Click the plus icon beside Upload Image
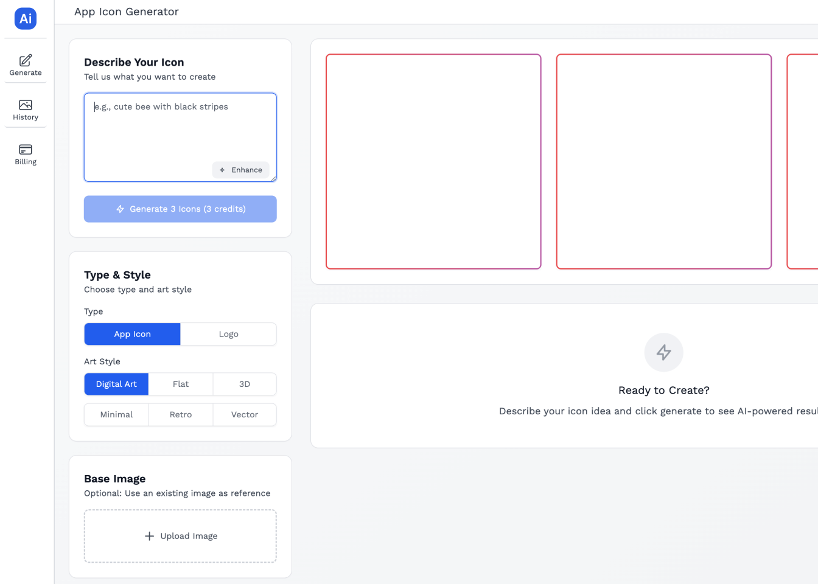The image size is (818, 584). pos(149,536)
